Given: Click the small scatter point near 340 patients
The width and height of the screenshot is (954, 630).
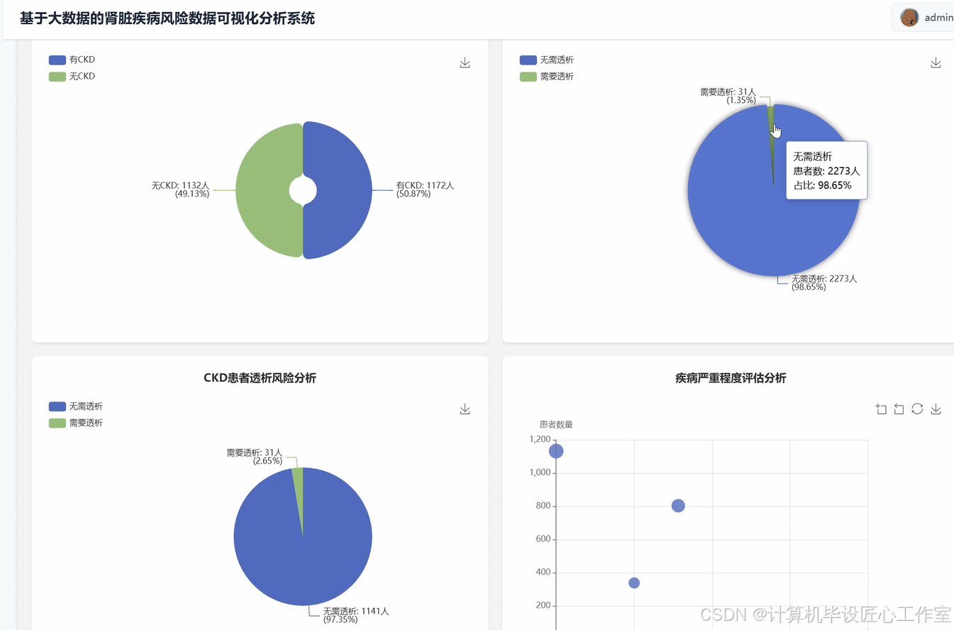Looking at the screenshot, I should pyautogui.click(x=634, y=583).
